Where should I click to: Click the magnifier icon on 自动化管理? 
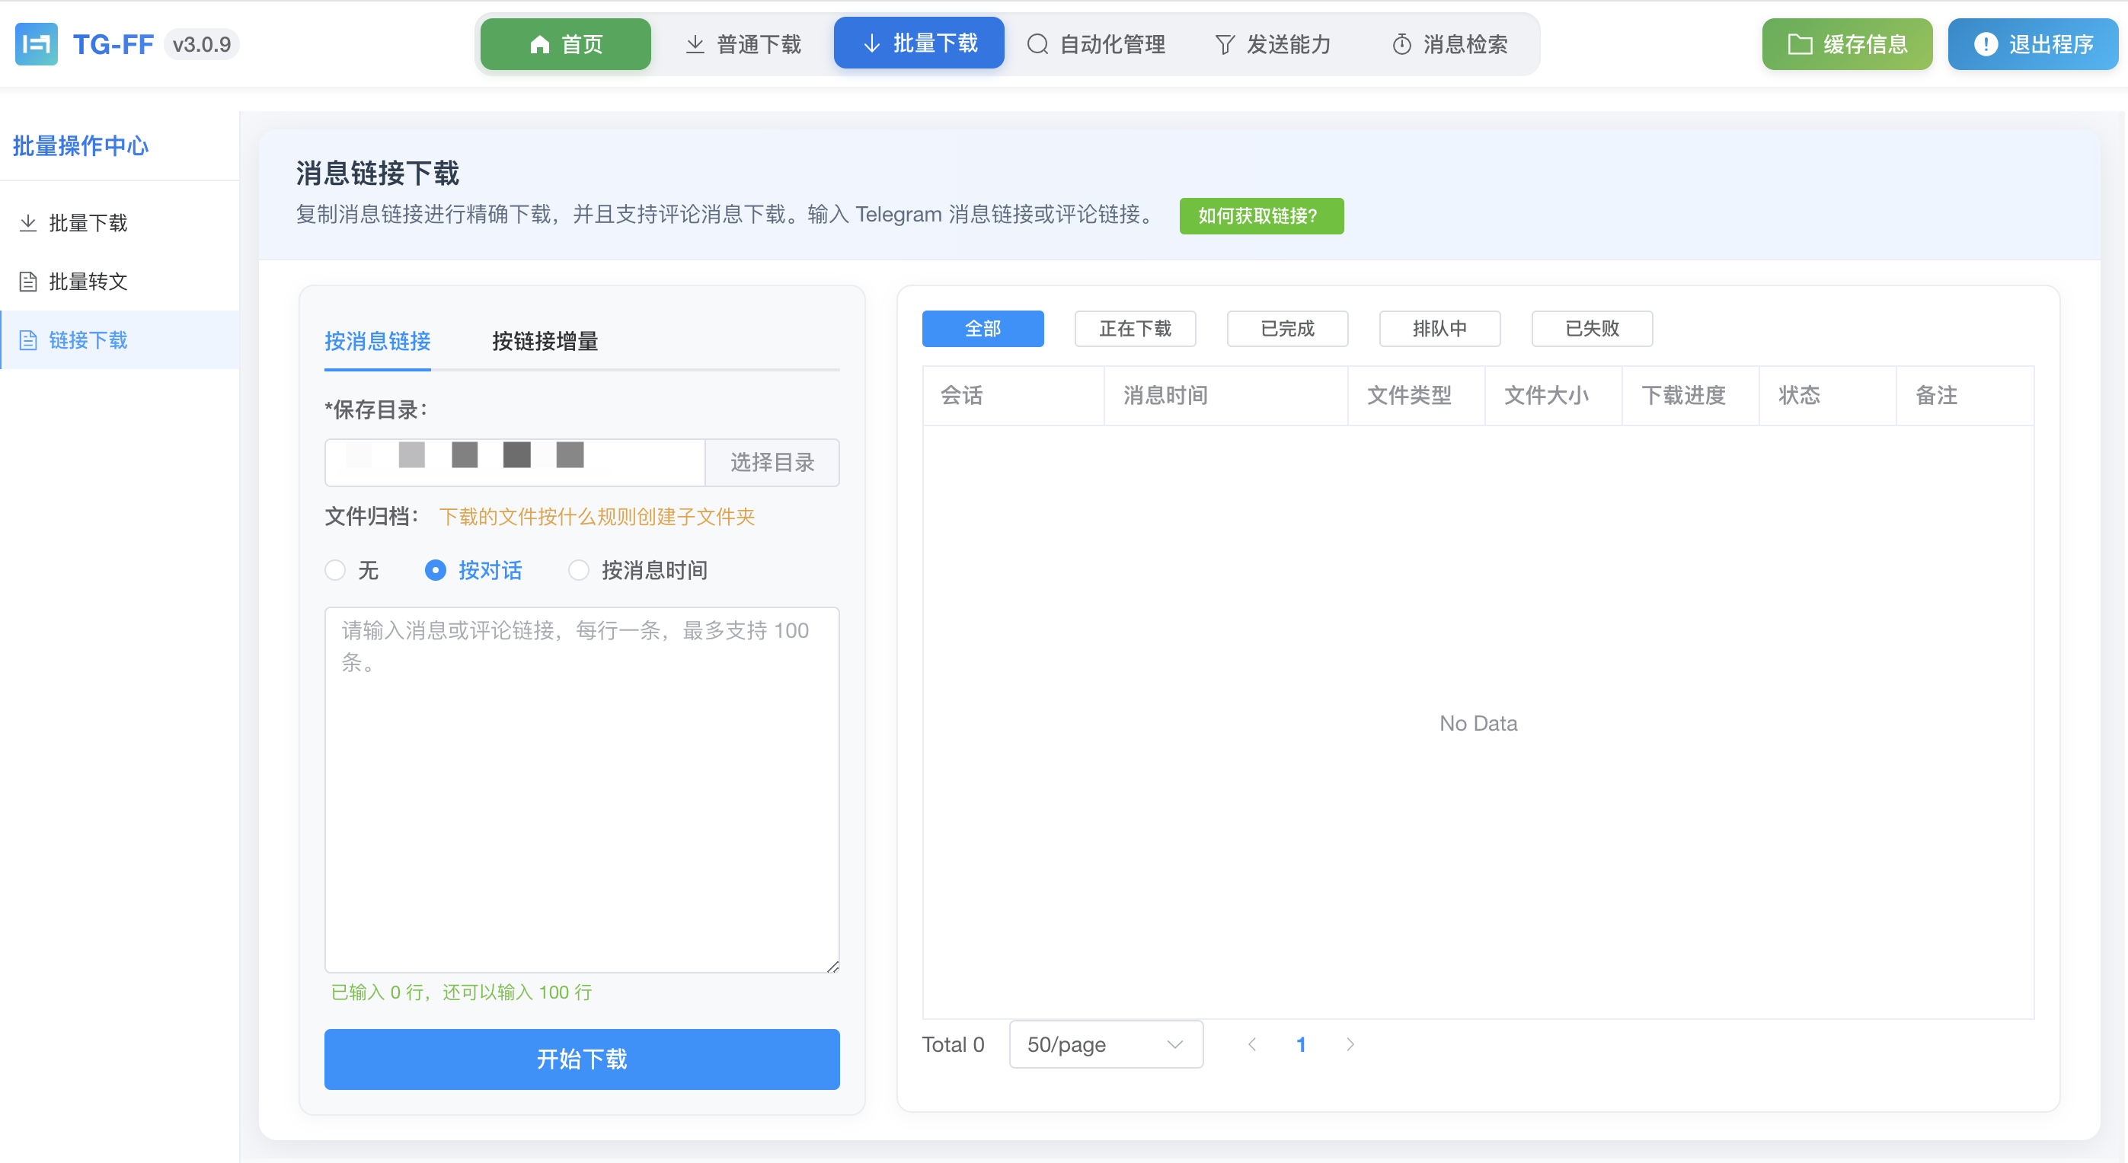point(1037,43)
